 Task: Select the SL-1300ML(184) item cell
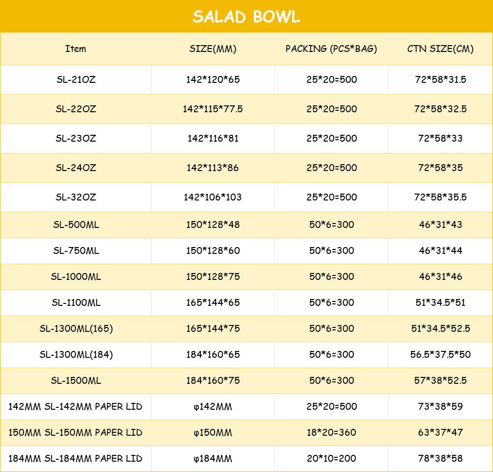76,355
